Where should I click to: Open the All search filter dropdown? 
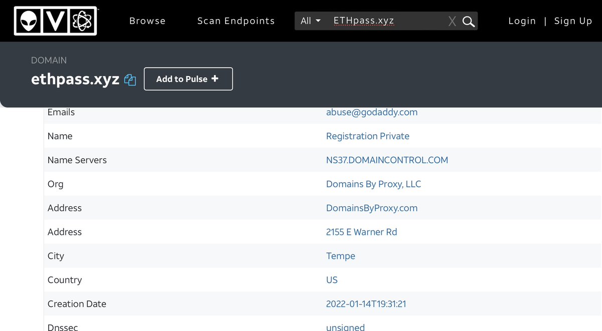311,21
